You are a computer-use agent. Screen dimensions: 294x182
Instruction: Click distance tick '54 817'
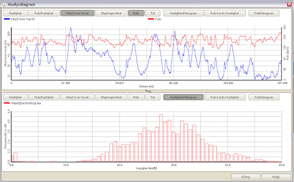coord(119,83)
